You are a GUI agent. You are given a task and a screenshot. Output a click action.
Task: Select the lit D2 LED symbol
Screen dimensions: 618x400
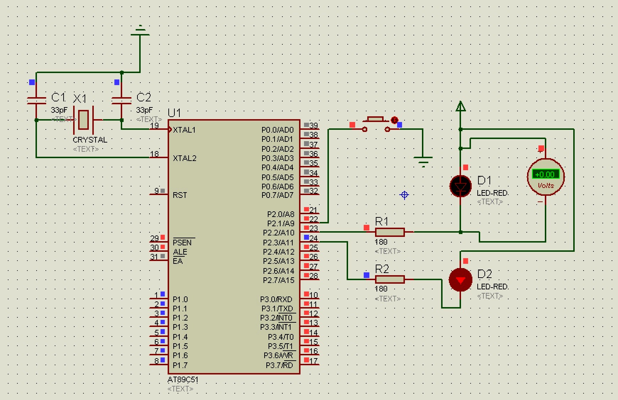pos(460,280)
